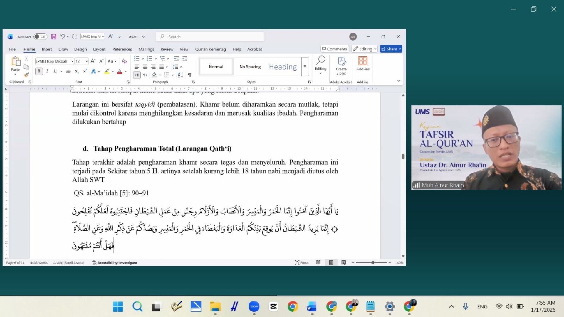Open the Add-ins gallery
The image size is (564, 317).
tap(363, 64)
